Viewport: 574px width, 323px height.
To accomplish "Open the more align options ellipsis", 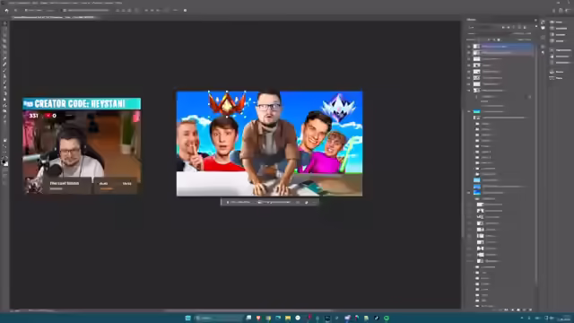I will (x=175, y=10).
